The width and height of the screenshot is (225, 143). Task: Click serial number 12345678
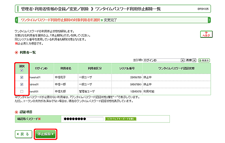click(x=136, y=91)
